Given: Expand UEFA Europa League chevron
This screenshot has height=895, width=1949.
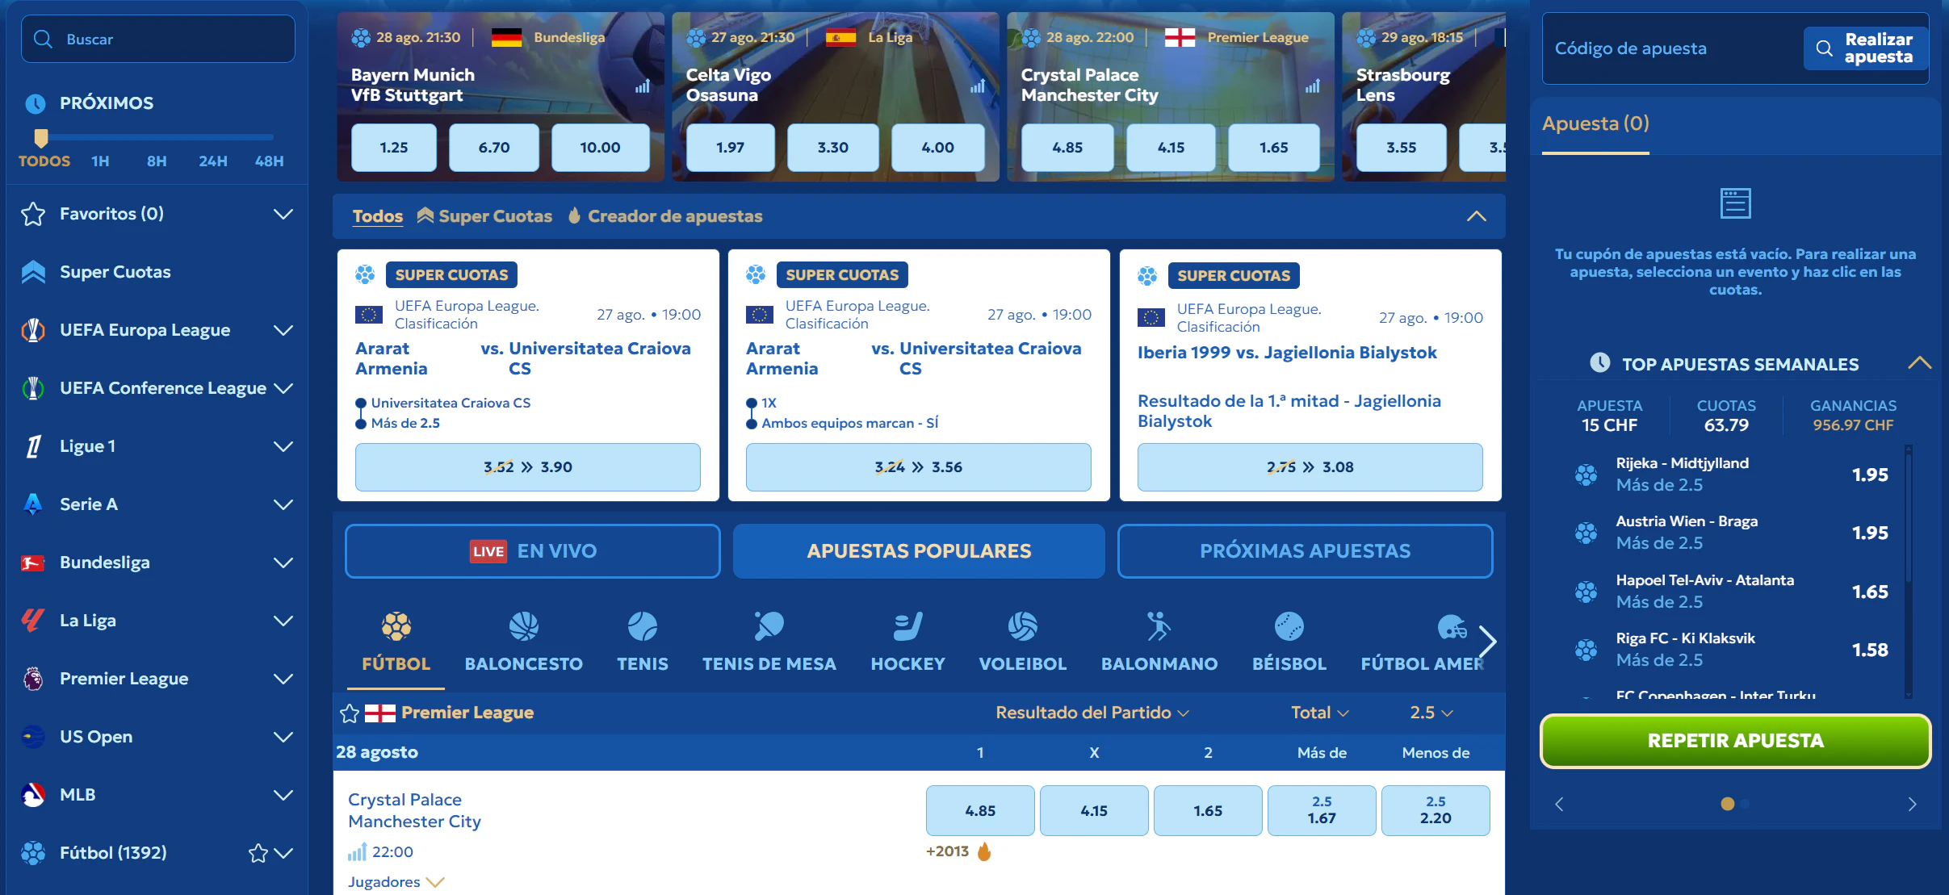Looking at the screenshot, I should pyautogui.click(x=283, y=330).
